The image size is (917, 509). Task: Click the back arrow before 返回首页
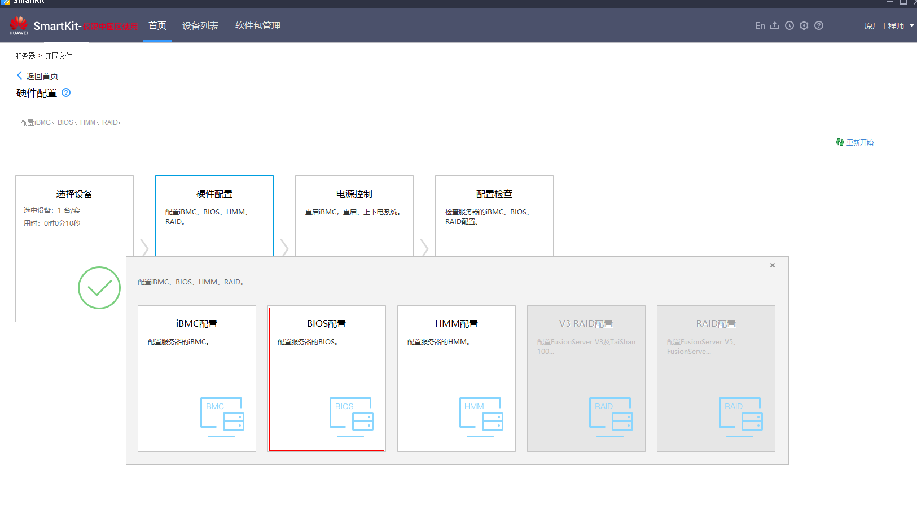point(20,76)
